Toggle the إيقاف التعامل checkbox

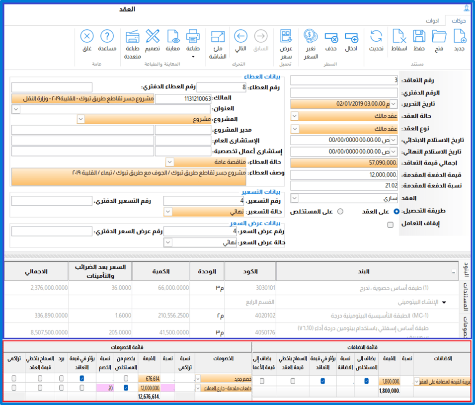[x=391, y=225]
